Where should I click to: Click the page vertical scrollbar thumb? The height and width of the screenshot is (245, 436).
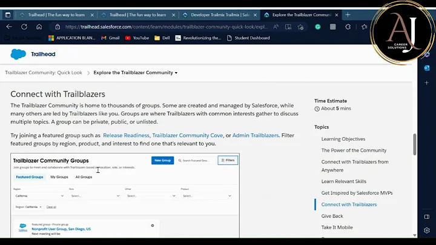(x=415, y=144)
